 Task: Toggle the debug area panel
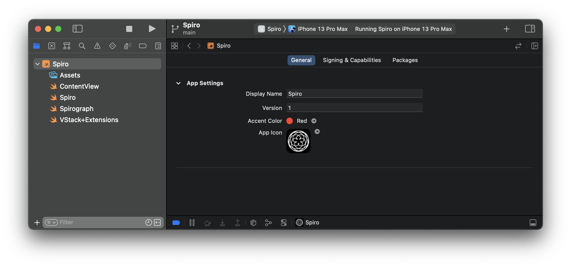[533, 223]
